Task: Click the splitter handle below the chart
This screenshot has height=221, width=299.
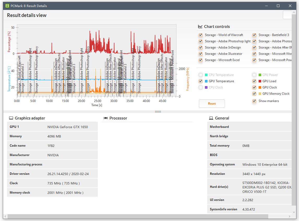Action: [x=158, y=112]
